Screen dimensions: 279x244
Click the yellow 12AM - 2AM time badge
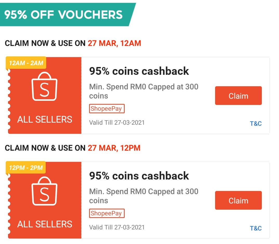point(26,63)
